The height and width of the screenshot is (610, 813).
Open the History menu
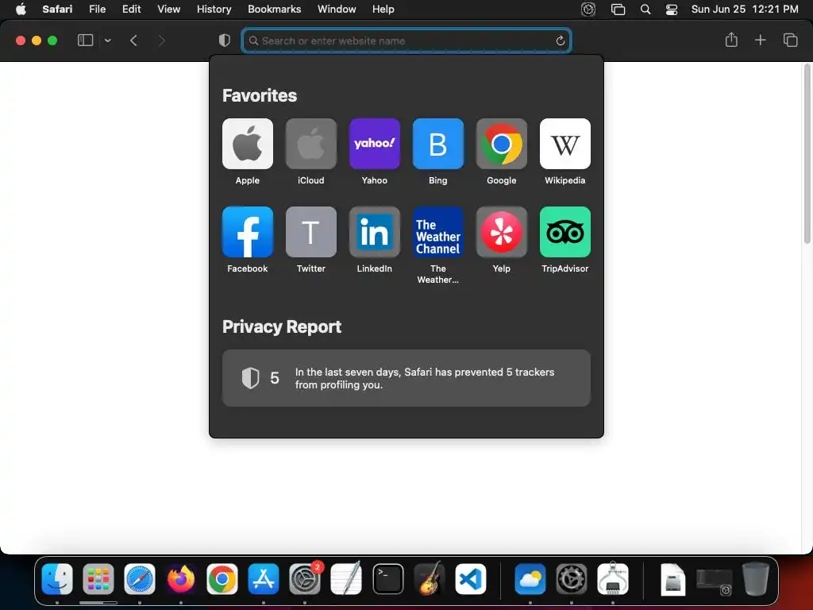214,10
